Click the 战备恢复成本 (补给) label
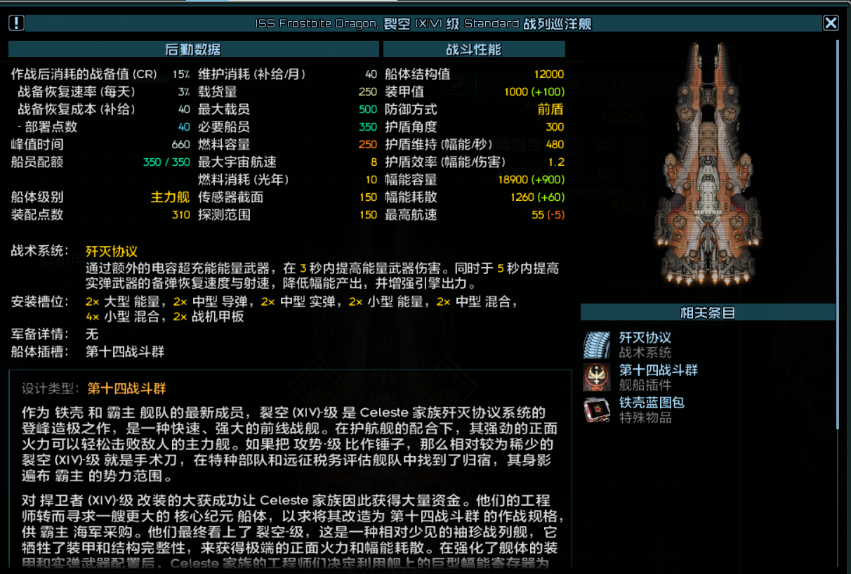This screenshot has height=574, width=851. point(77,110)
